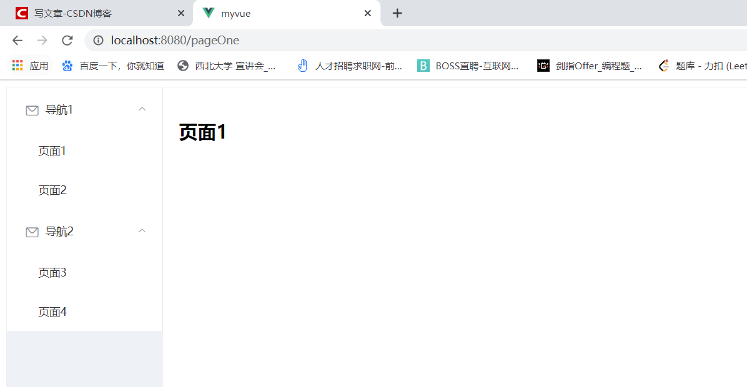Image resolution: width=747 pixels, height=387 pixels.
Task: Click the browser forward arrow
Action: coord(42,41)
